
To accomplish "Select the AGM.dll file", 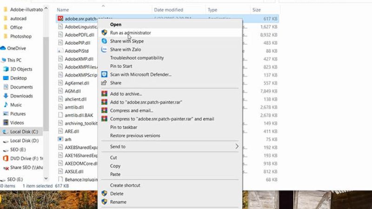I will click(73, 91).
